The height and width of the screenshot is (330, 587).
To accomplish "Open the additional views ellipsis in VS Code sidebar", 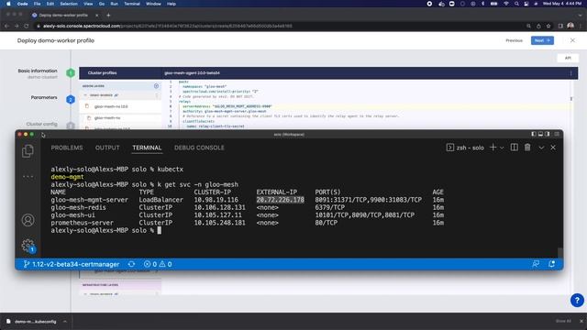I will pos(28,177).
